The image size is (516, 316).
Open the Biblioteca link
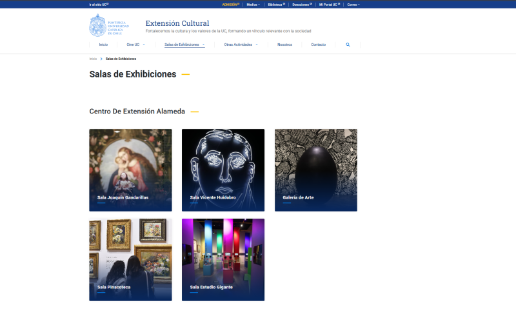(x=277, y=5)
